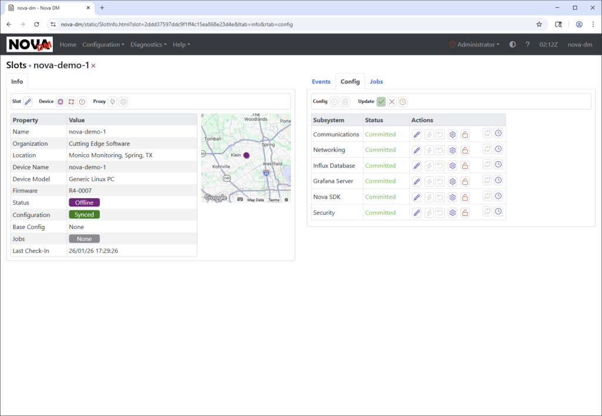Image resolution: width=602 pixels, height=416 pixels.
Task: Toggle dark/light theme icon in navbar
Action: [x=513, y=45]
